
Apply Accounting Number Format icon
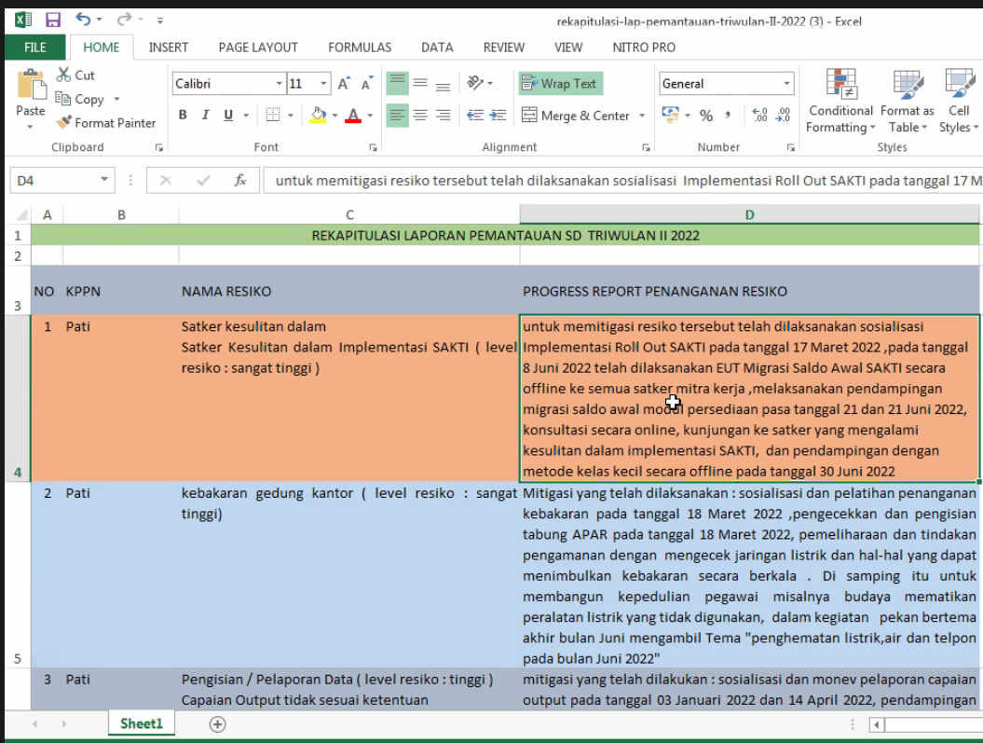(x=670, y=115)
